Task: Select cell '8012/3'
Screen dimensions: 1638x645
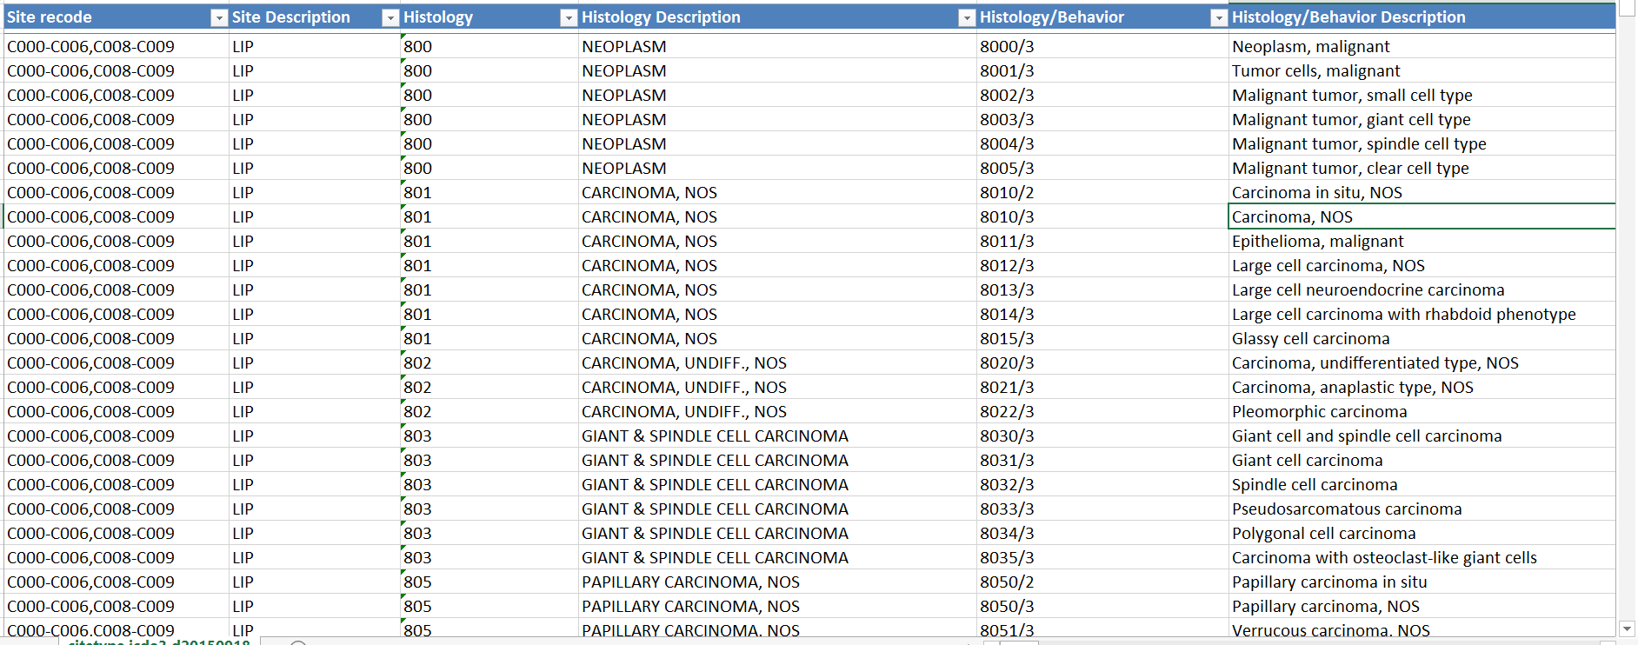Action: 1102,265
